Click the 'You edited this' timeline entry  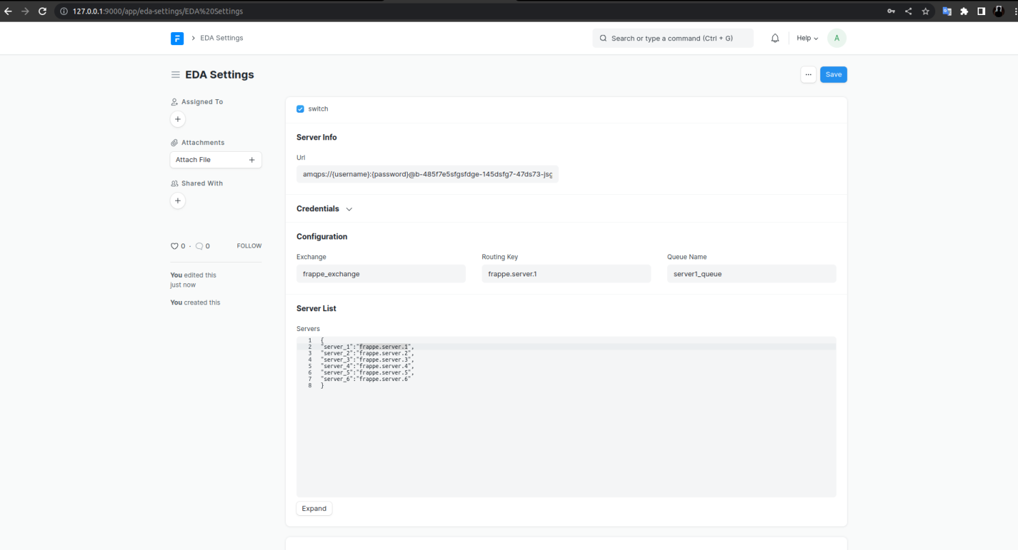click(194, 280)
